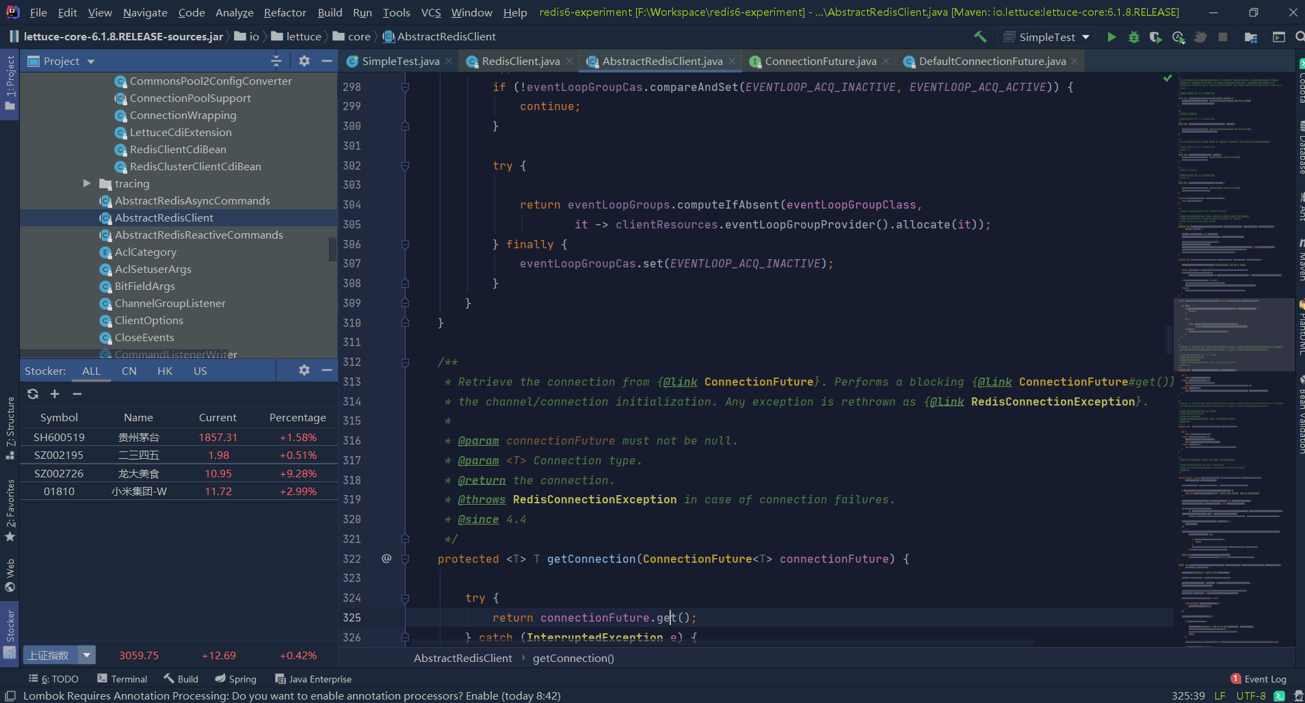Click the @ gutter icon on line 322

(386, 559)
